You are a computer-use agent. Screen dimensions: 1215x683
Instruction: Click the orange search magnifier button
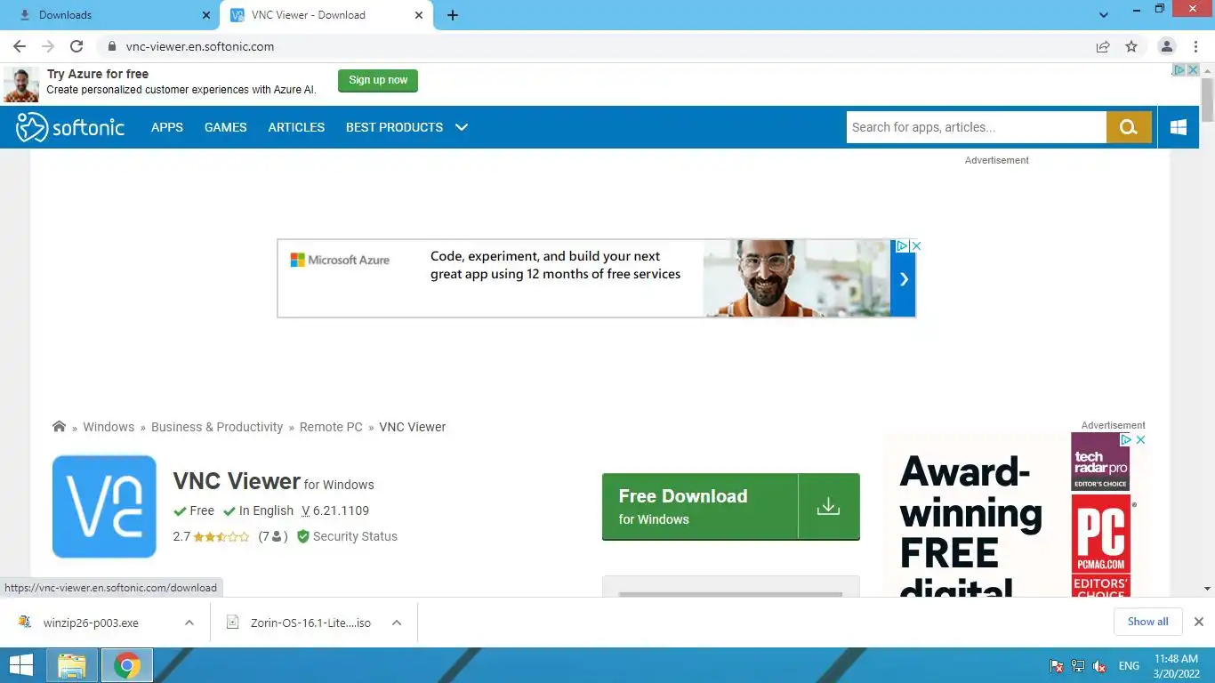pos(1129,127)
